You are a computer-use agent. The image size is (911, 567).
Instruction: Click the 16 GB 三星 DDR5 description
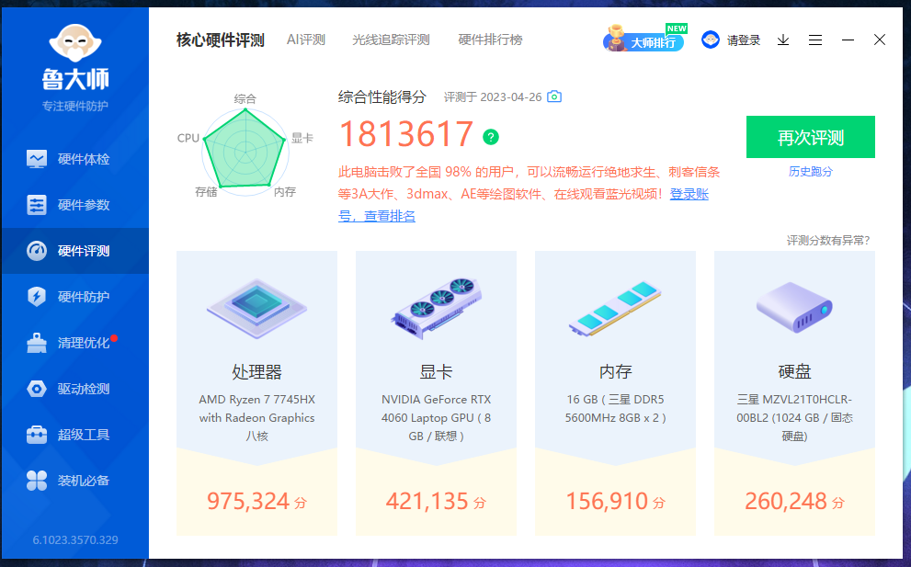(x=615, y=409)
